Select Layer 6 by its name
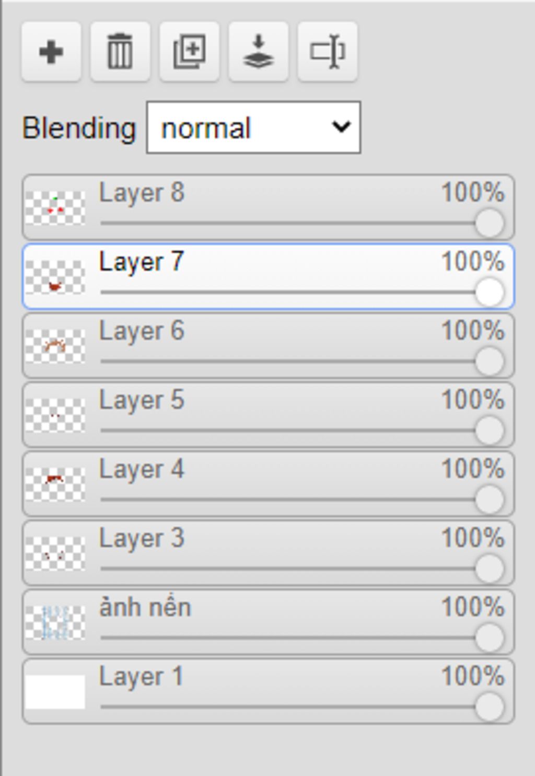The height and width of the screenshot is (776, 535). point(142,331)
